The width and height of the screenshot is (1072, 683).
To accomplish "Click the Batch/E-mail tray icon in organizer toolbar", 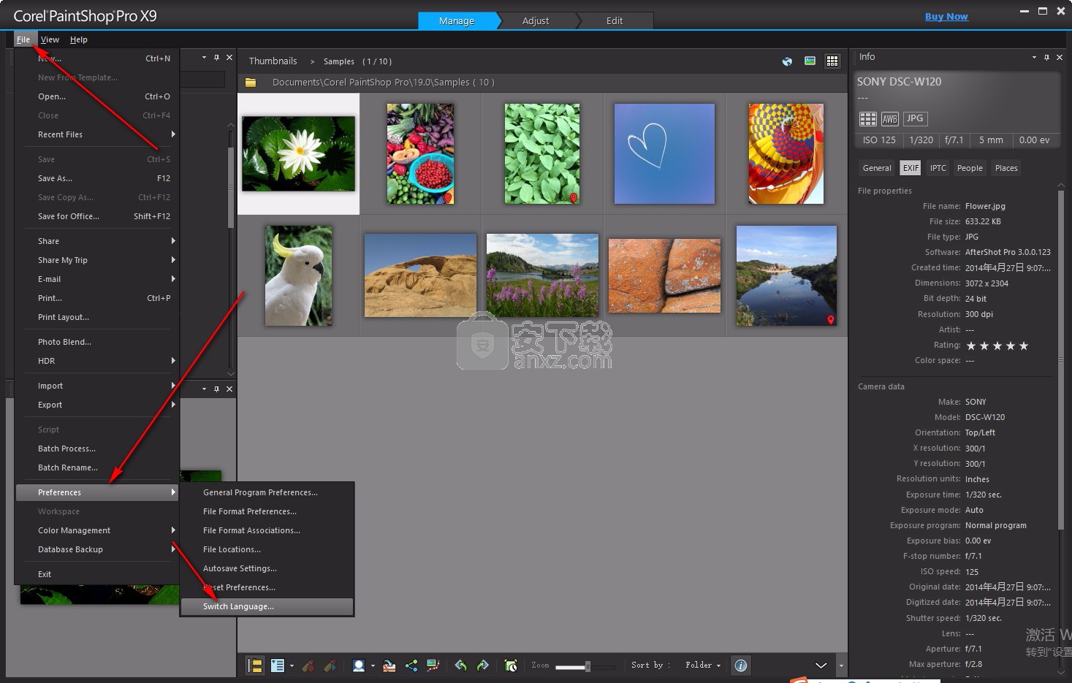I will tap(389, 665).
